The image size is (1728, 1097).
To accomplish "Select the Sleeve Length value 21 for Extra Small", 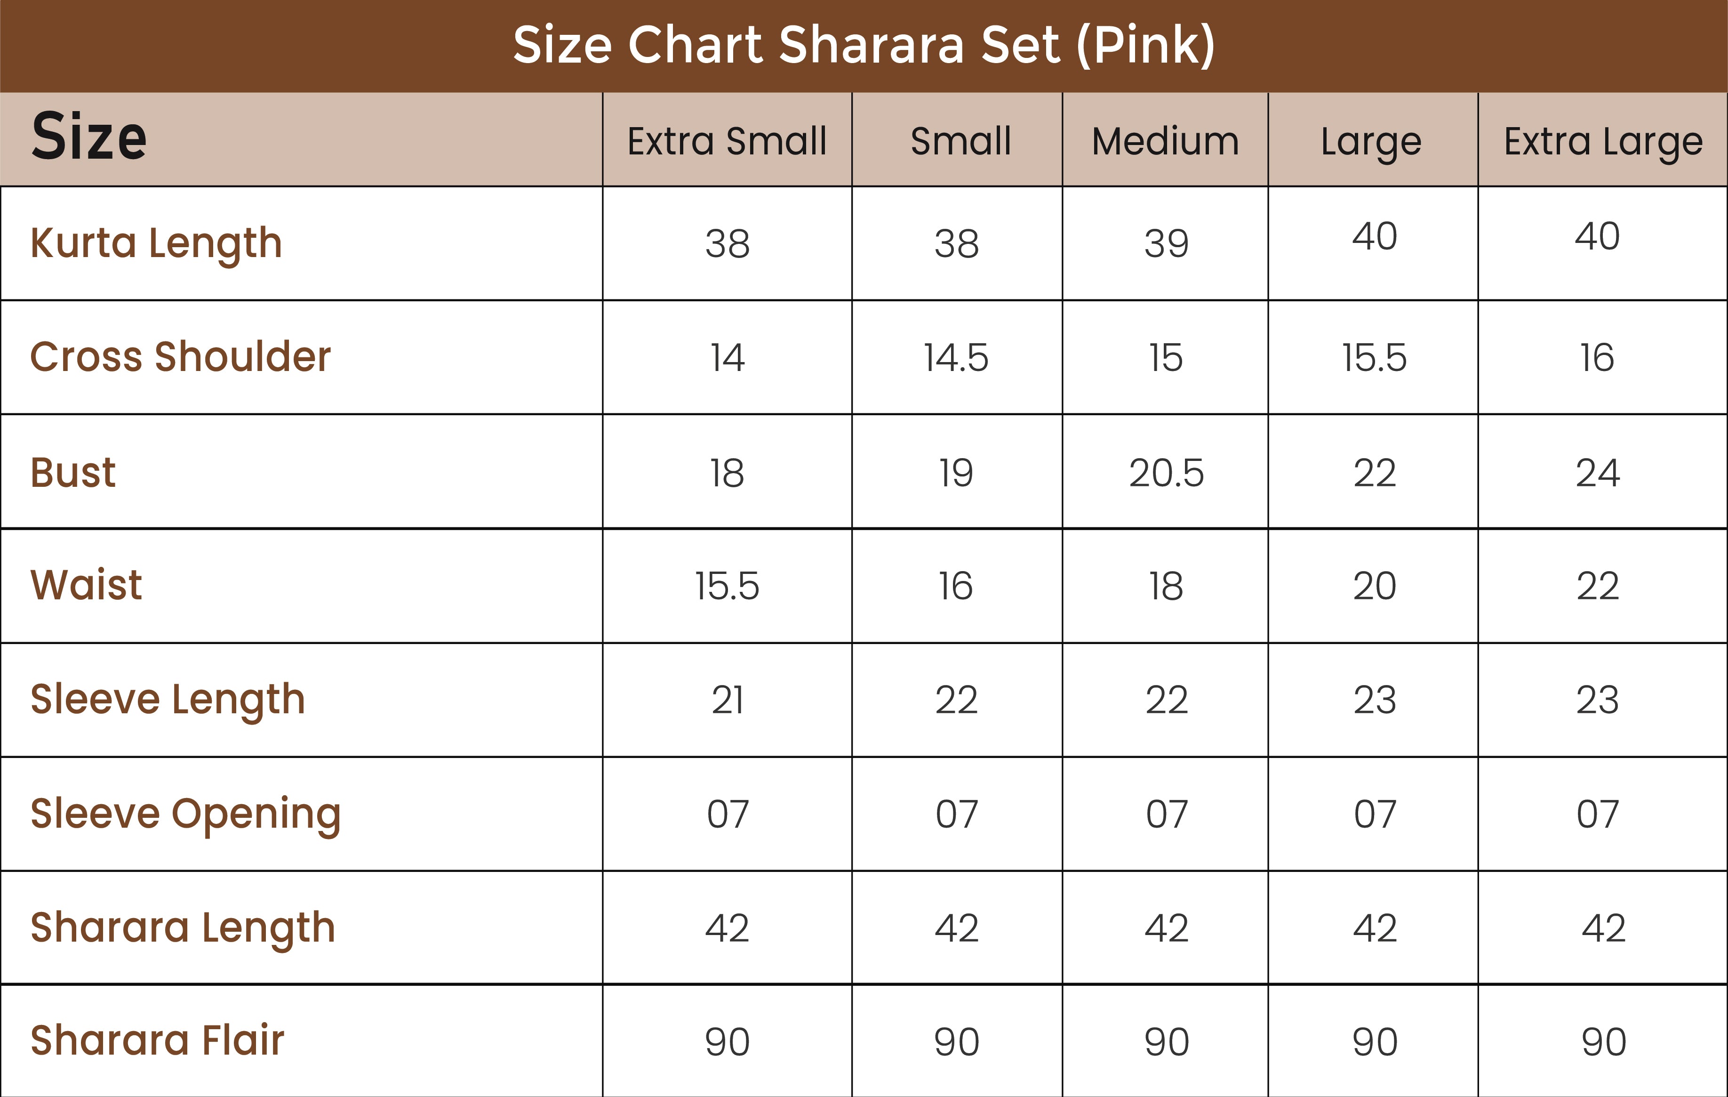I will coord(727,700).
